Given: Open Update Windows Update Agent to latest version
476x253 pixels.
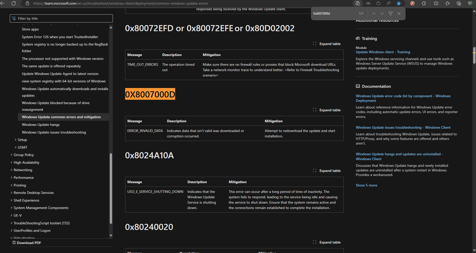Looking at the screenshot, I should 60,74.
